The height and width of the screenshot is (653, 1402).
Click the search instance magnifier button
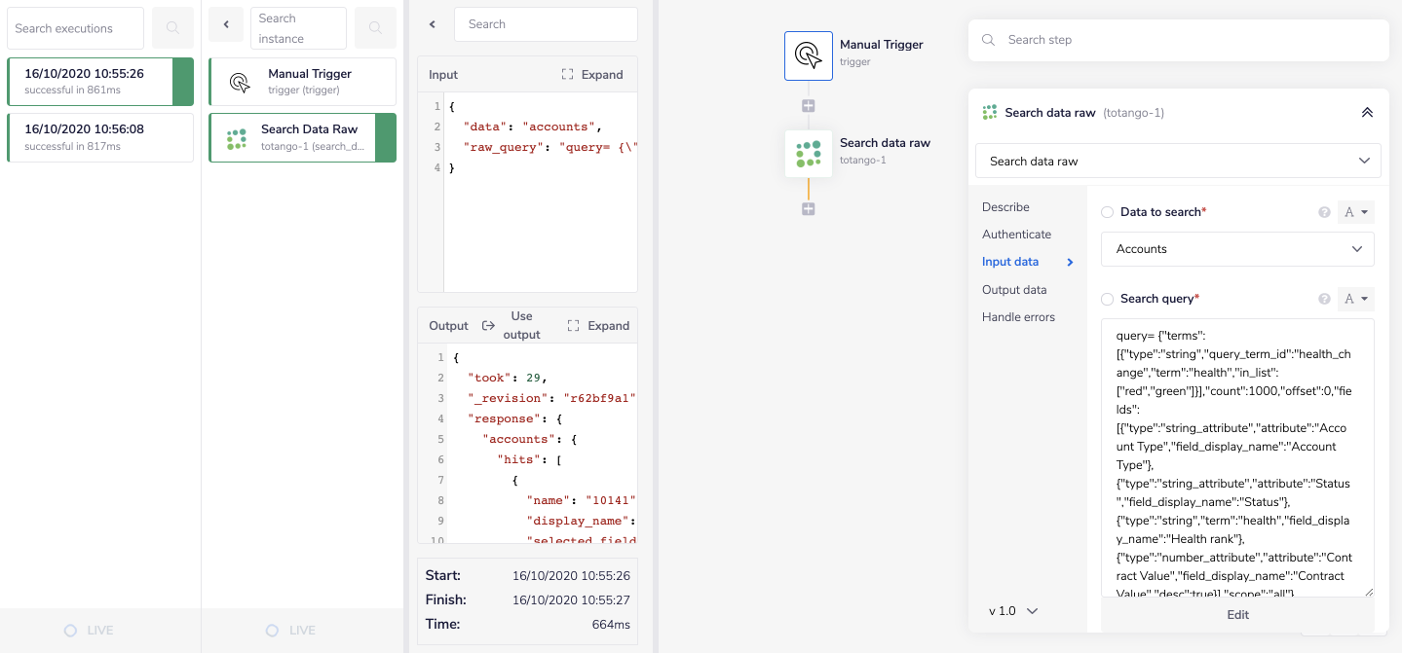point(375,28)
